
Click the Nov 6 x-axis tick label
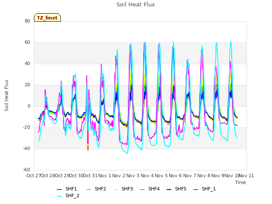[x=176, y=176]
